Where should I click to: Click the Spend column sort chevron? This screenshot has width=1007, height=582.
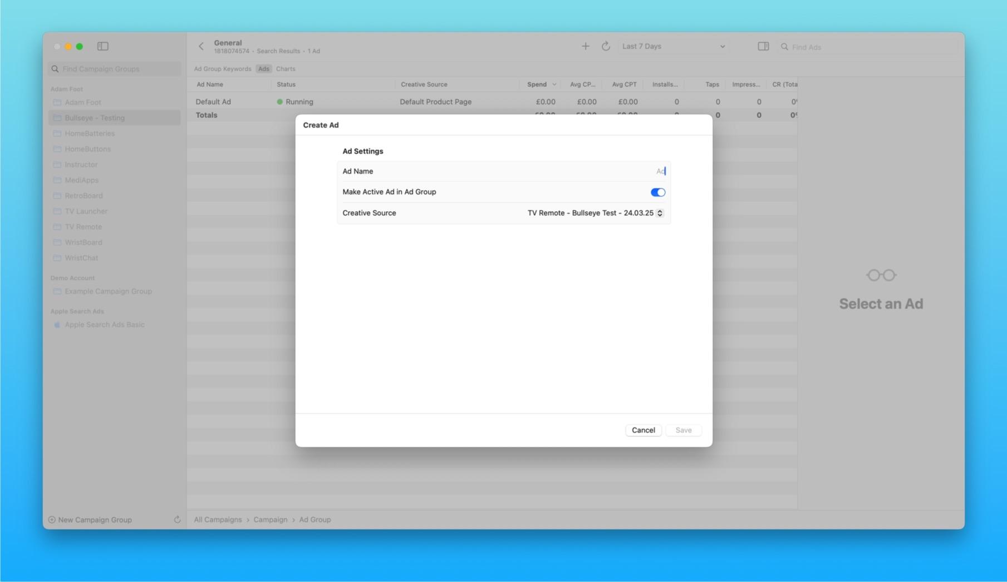pos(554,84)
